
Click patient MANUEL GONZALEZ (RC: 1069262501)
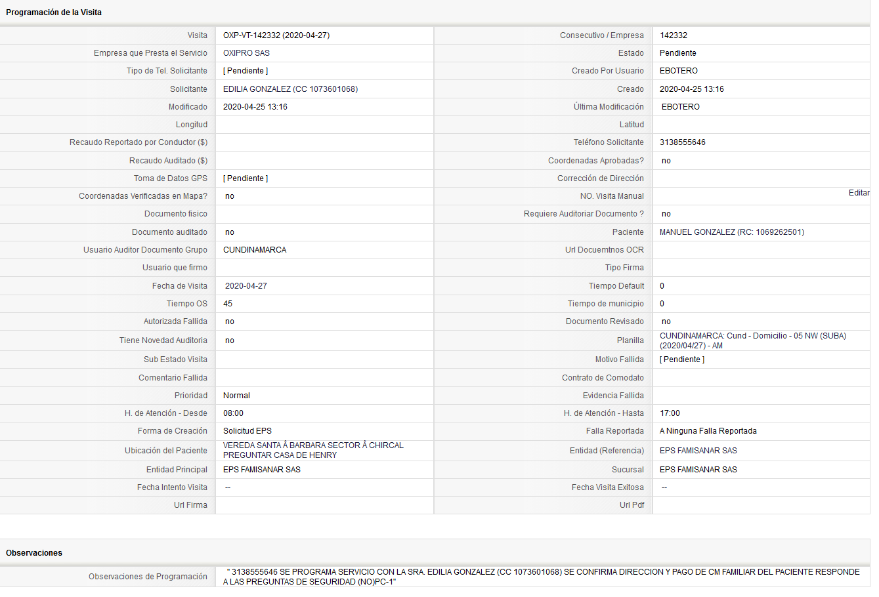(732, 232)
